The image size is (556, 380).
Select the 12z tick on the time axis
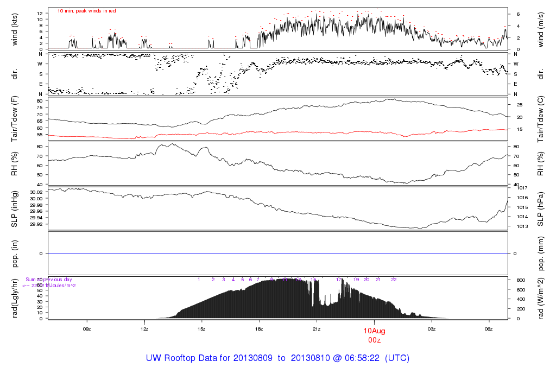click(144, 328)
